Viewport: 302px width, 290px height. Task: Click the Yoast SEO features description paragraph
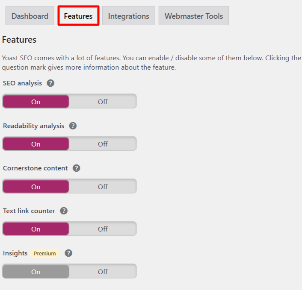pos(151,63)
